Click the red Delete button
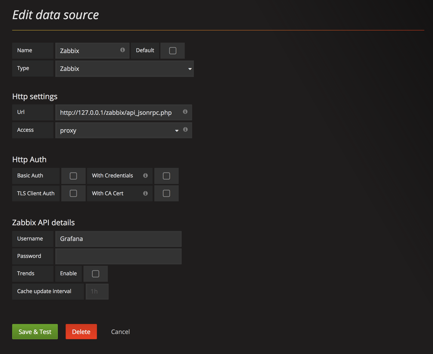The height and width of the screenshot is (354, 433). (x=81, y=332)
